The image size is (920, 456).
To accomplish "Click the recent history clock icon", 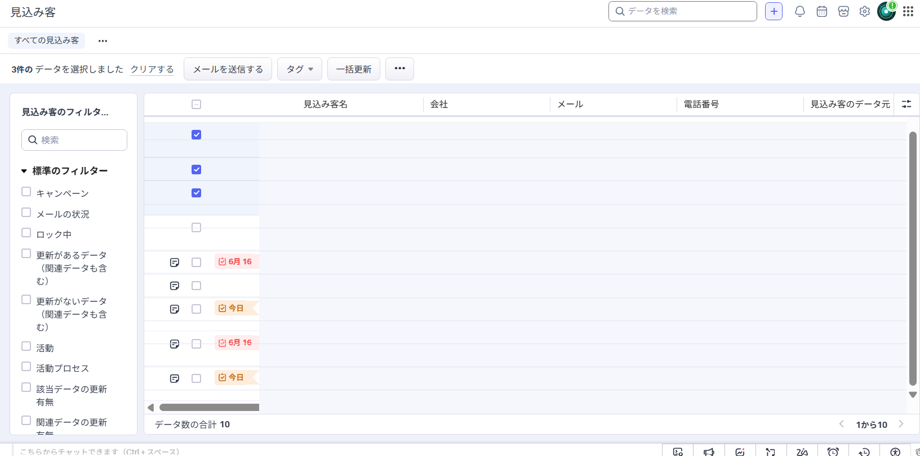I will coord(864,452).
